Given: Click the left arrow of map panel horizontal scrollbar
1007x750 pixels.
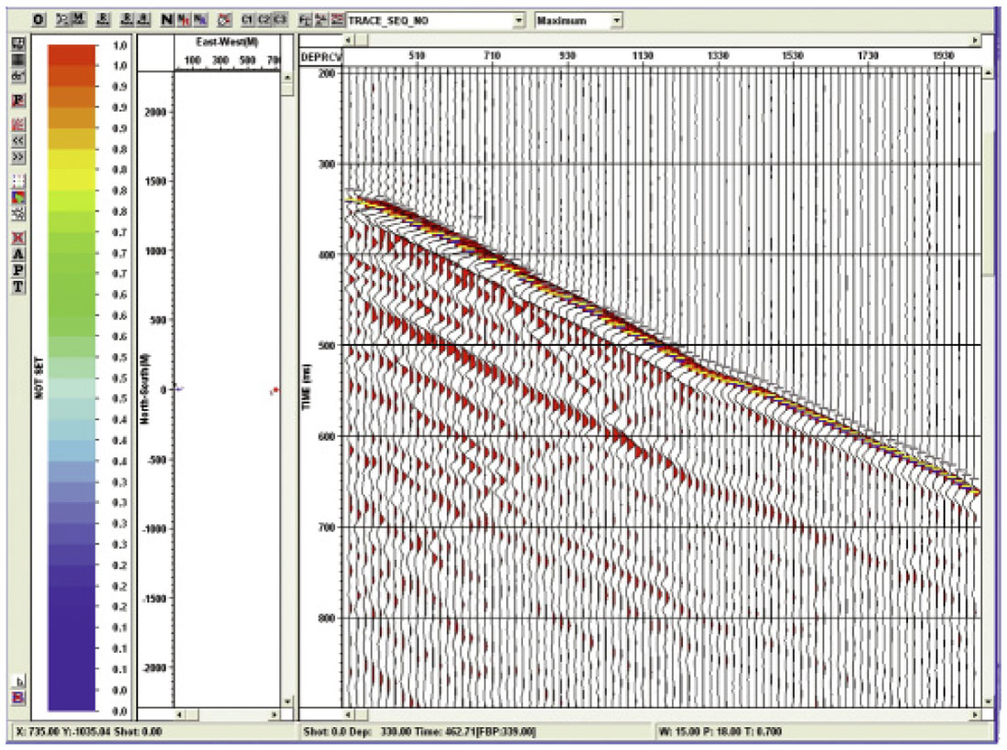Looking at the screenshot, I should (180, 713).
